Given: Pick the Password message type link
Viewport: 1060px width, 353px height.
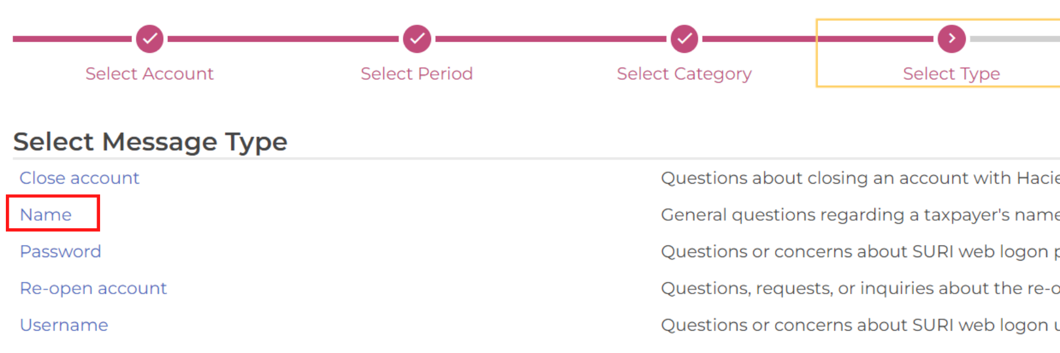Looking at the screenshot, I should [x=61, y=251].
